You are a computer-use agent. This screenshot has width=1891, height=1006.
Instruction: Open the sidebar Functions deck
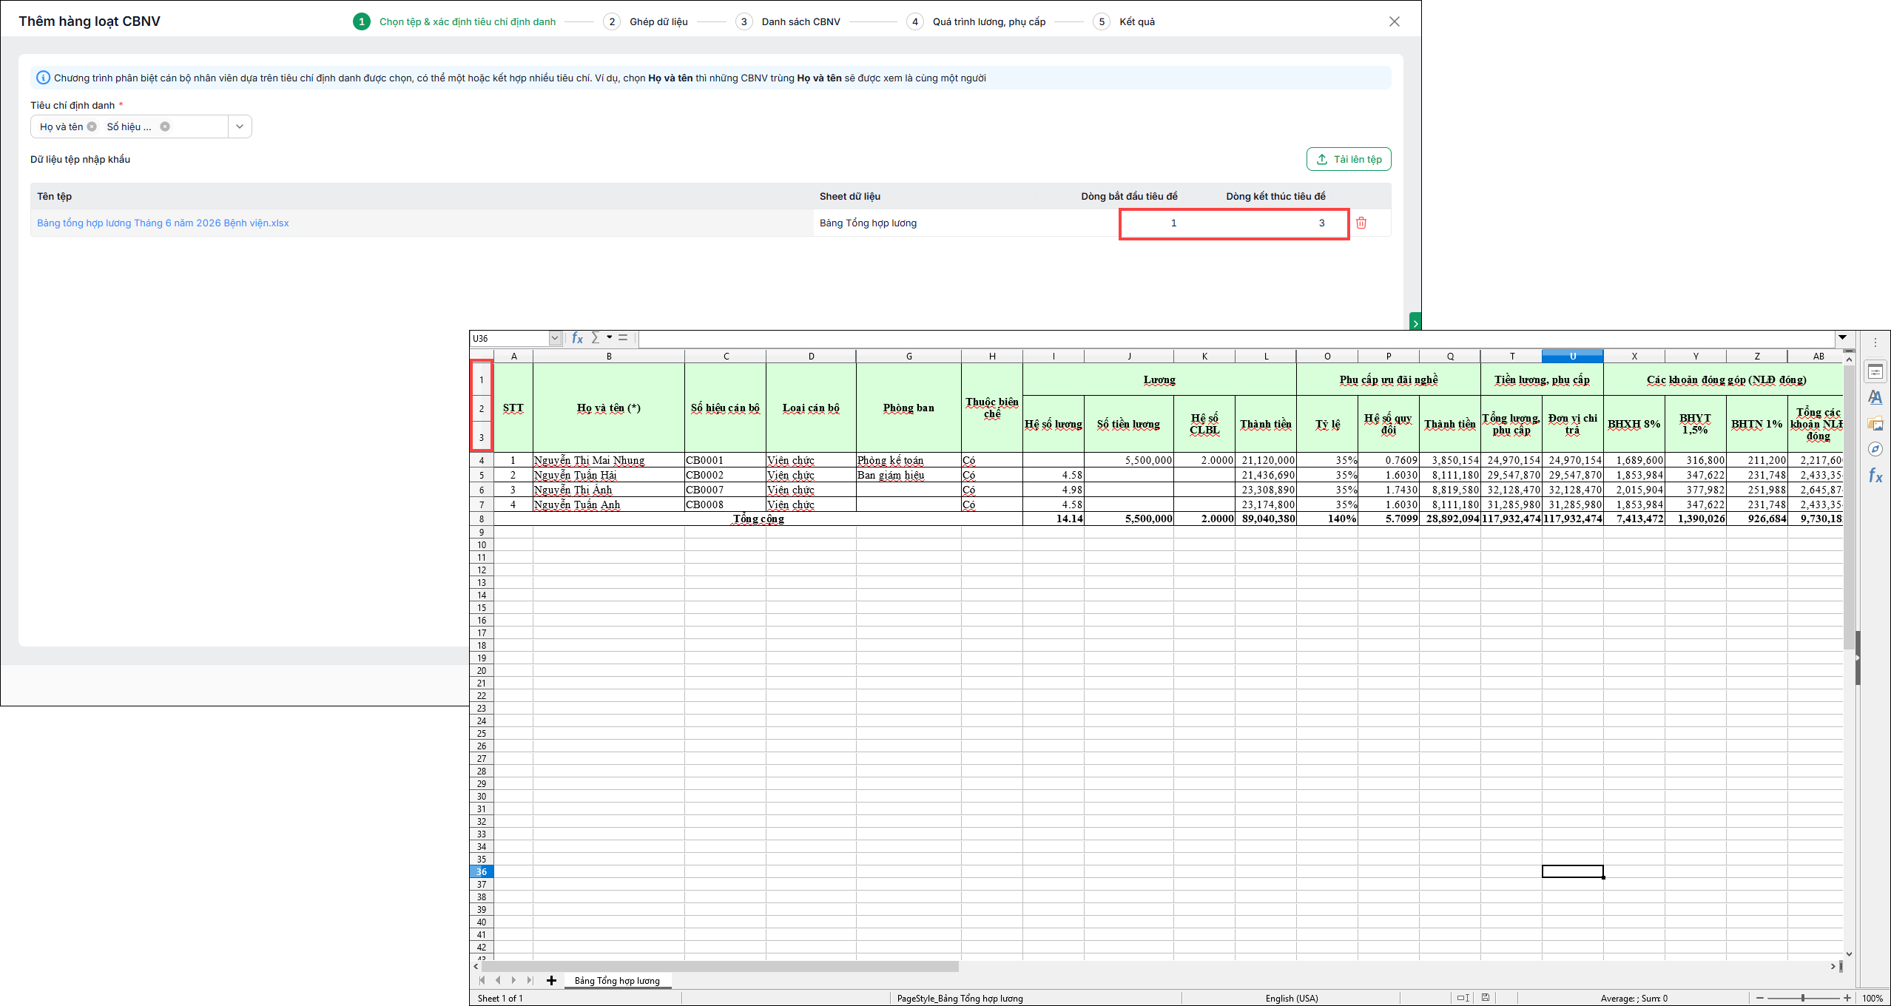[1875, 476]
